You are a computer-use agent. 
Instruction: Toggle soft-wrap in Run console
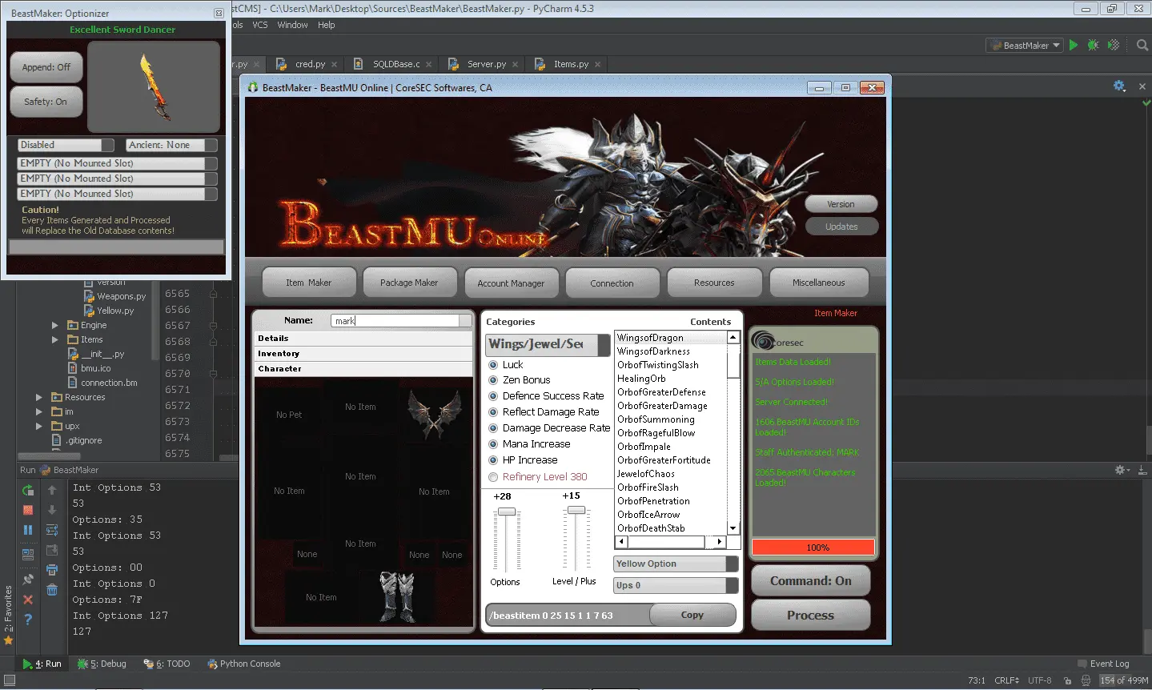point(52,530)
